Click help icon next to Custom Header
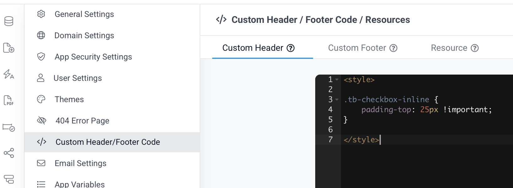 point(291,48)
